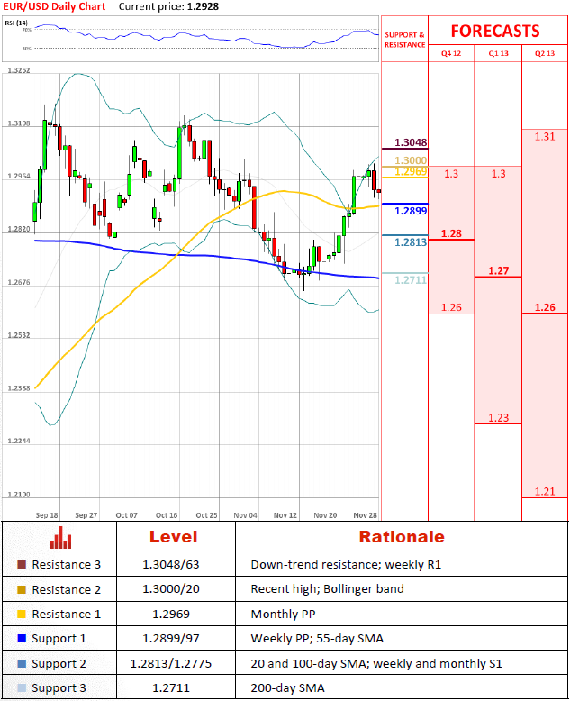
Task: Click the 'Resistance 1' row label
Action: pos(66,615)
